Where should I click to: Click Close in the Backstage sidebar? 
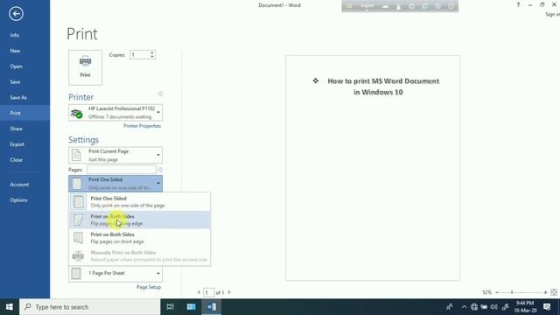25,159
